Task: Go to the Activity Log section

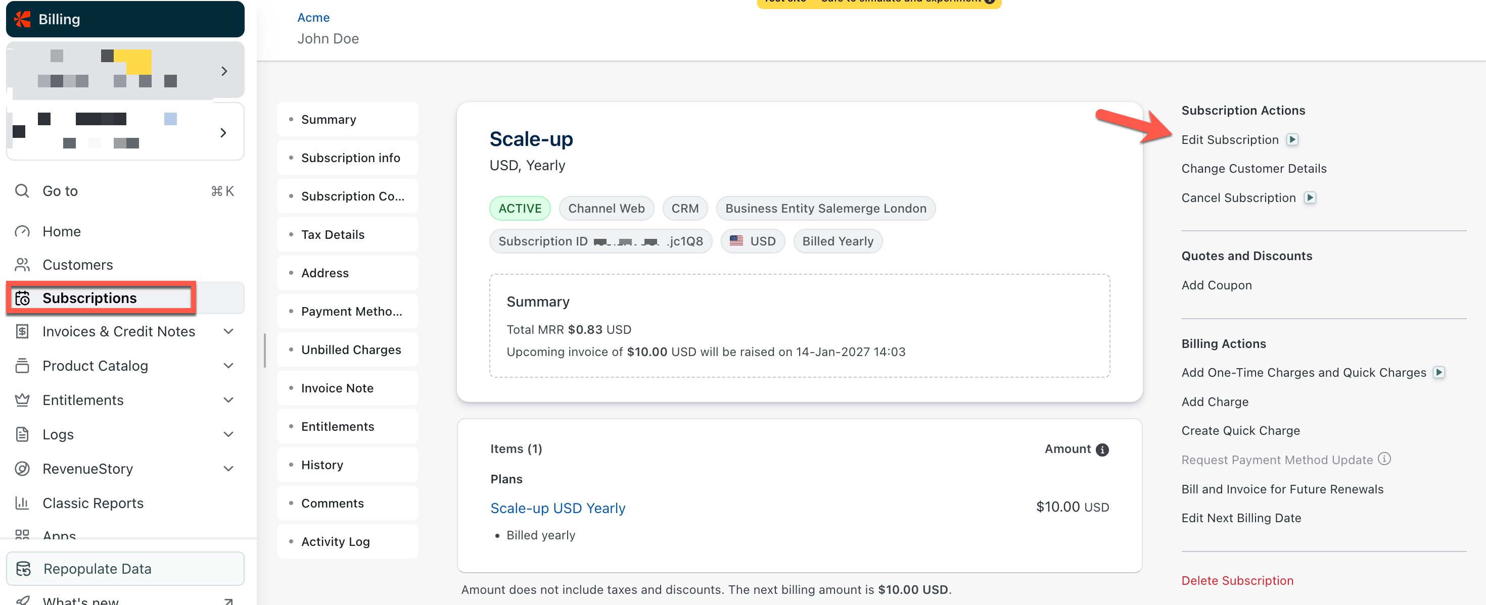Action: coord(335,541)
